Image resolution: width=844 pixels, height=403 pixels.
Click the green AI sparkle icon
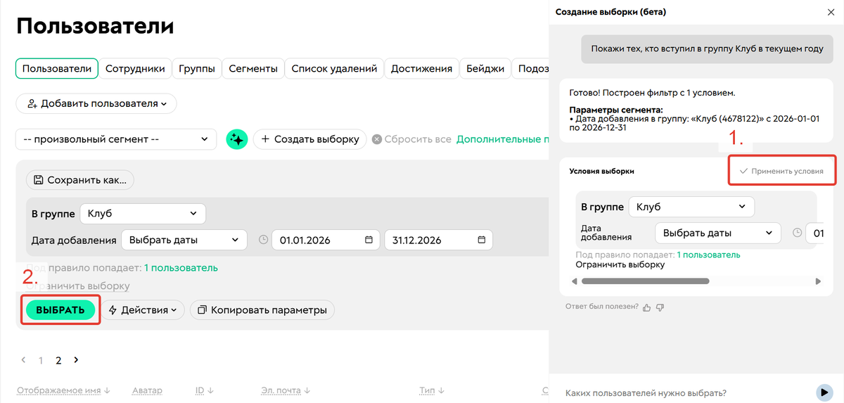tap(237, 139)
